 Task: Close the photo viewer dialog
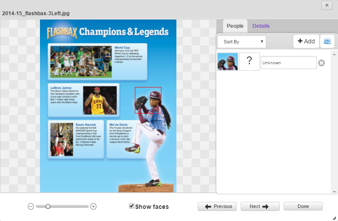click(x=327, y=5)
